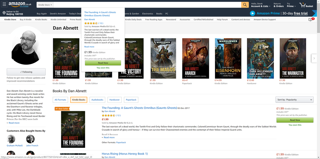The height and width of the screenshot is (159, 320).
Task: Select the Audiobooks filter
Action: click(x=97, y=100)
